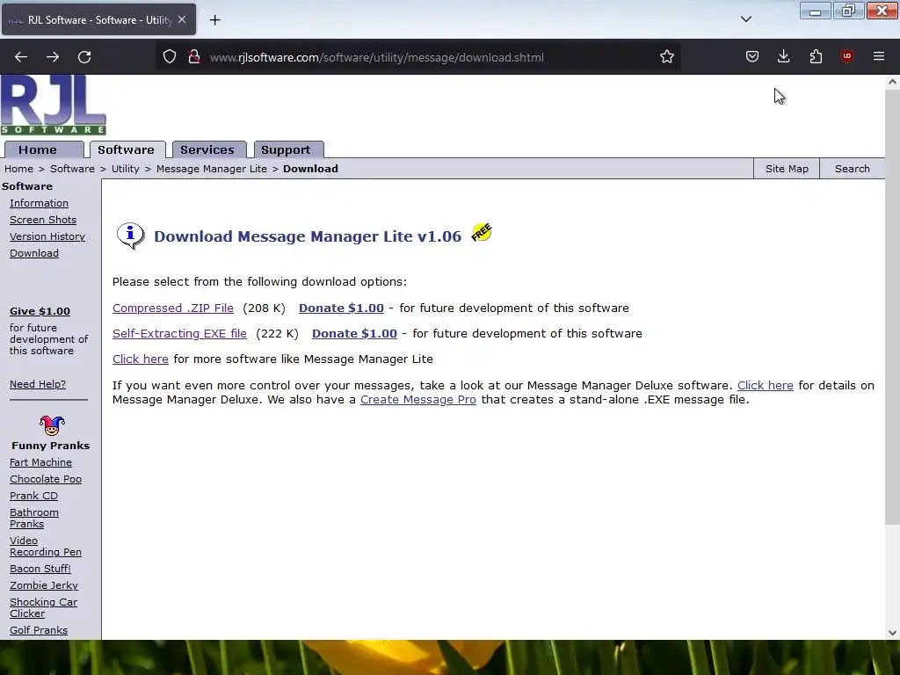Open Version History in the sidebar
Viewport: 900px width, 675px height.
[47, 236]
